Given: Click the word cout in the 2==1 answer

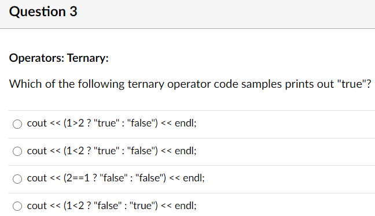Looking at the screenshot, I should pos(37,178).
